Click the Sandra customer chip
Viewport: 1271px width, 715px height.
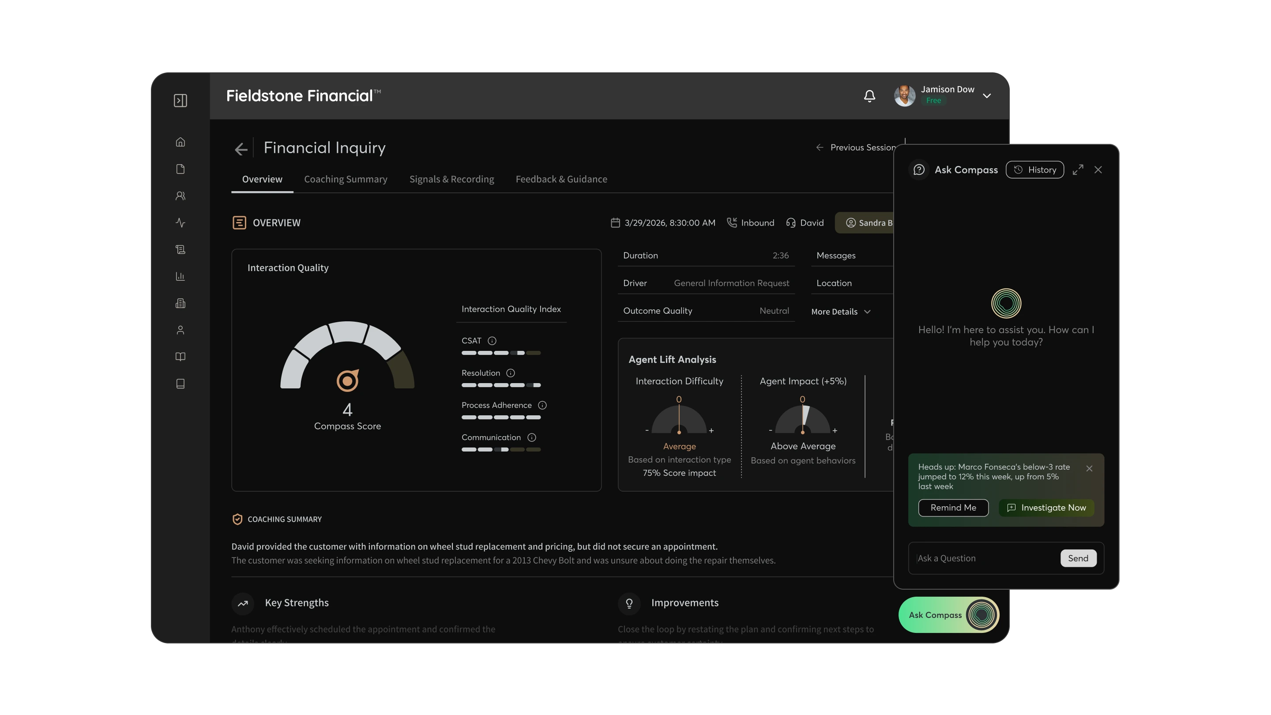(865, 222)
